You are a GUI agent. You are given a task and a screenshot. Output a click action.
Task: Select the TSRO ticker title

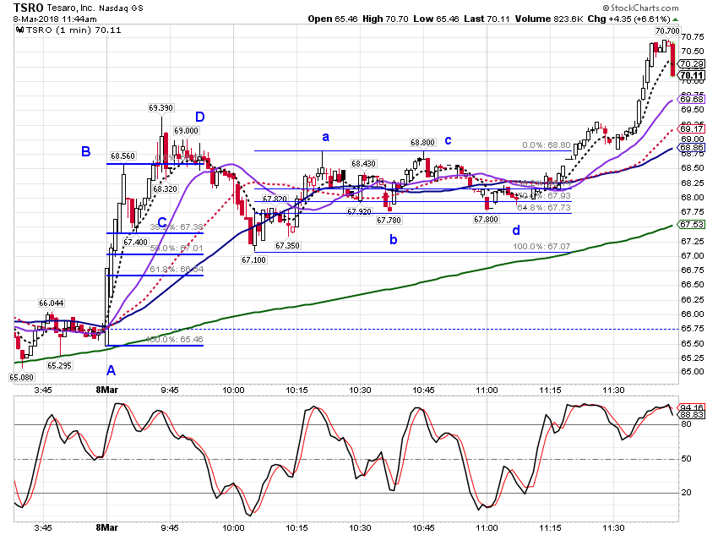(x=29, y=8)
